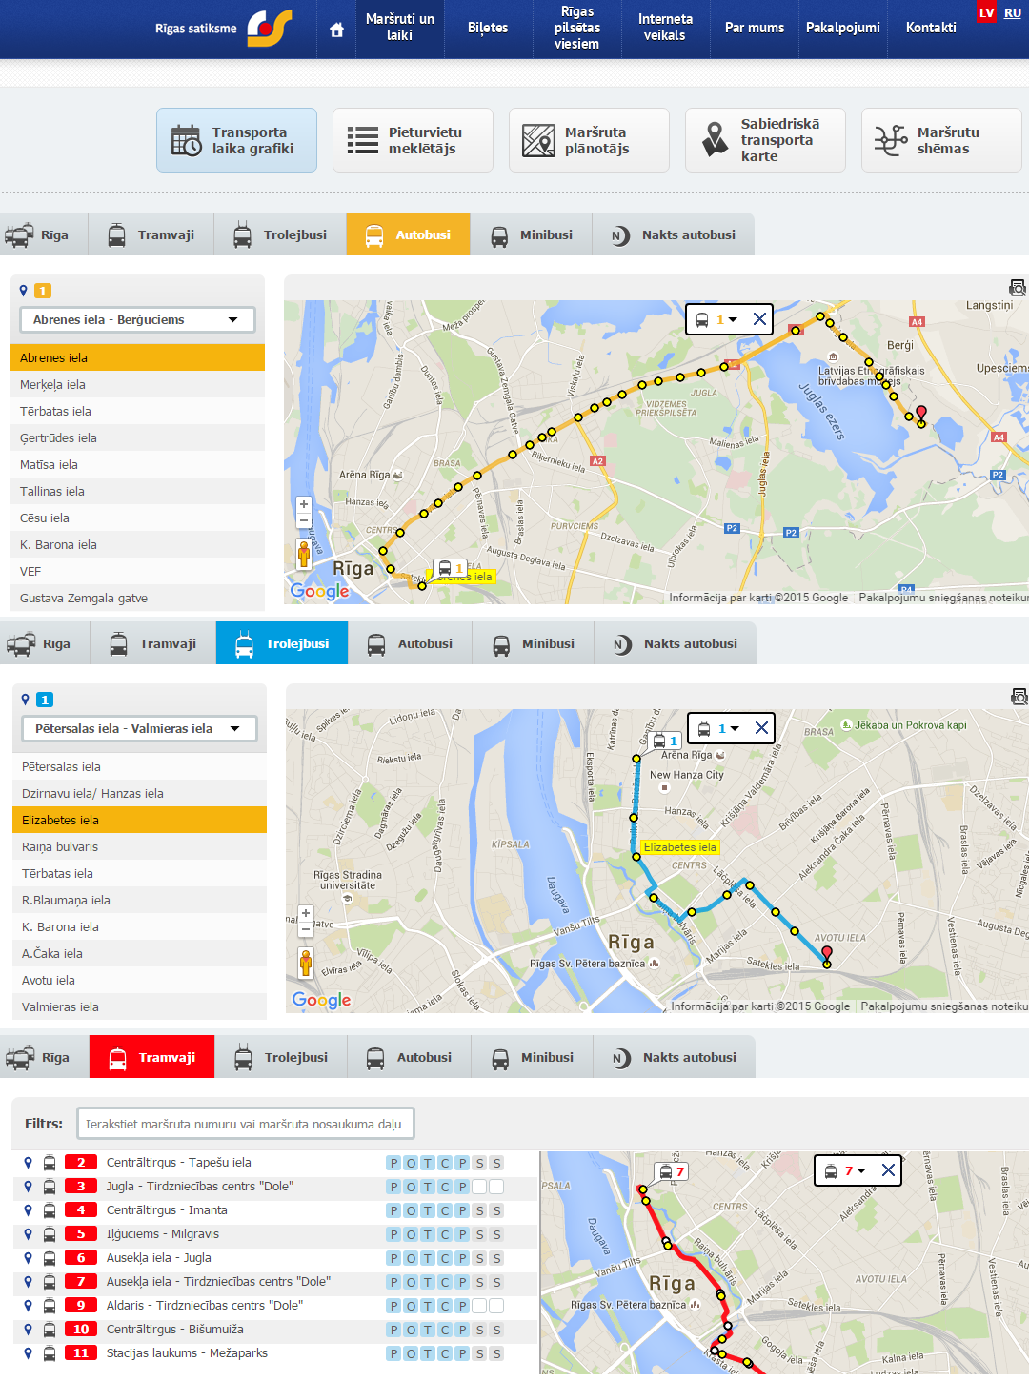
Task: Toggle the P day filter for tram 5
Action: [393, 1234]
